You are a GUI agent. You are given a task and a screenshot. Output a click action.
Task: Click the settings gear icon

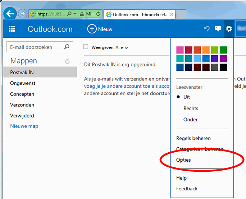(229, 29)
